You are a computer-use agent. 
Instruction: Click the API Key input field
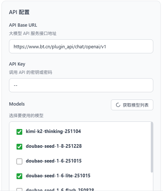click(x=81, y=85)
